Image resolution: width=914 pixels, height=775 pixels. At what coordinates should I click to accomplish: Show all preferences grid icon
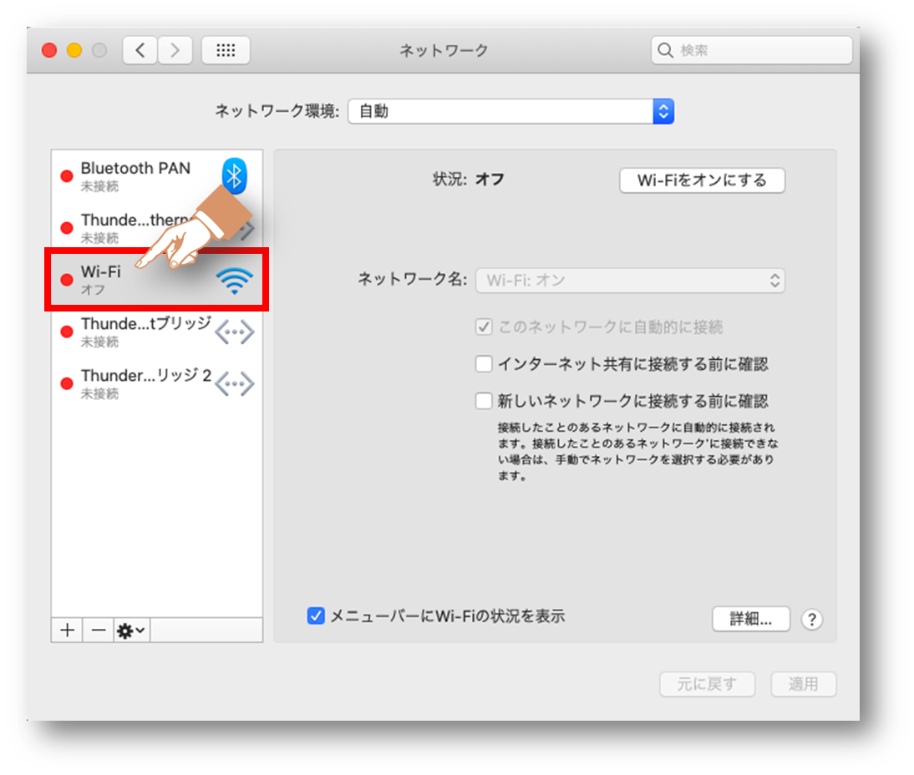click(226, 51)
